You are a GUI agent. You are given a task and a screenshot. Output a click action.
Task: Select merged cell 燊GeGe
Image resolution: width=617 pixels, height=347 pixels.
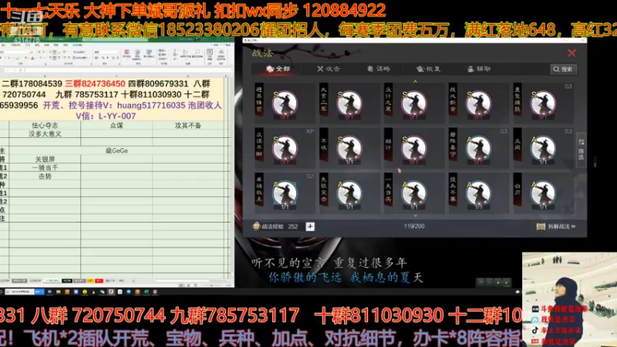tap(116, 150)
